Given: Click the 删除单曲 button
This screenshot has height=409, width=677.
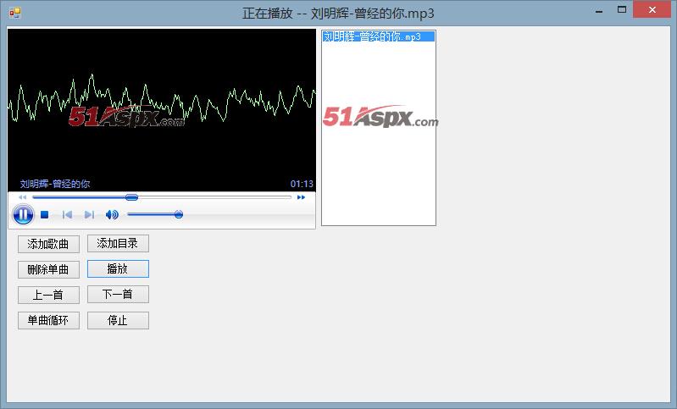Looking at the screenshot, I should click(x=48, y=269).
